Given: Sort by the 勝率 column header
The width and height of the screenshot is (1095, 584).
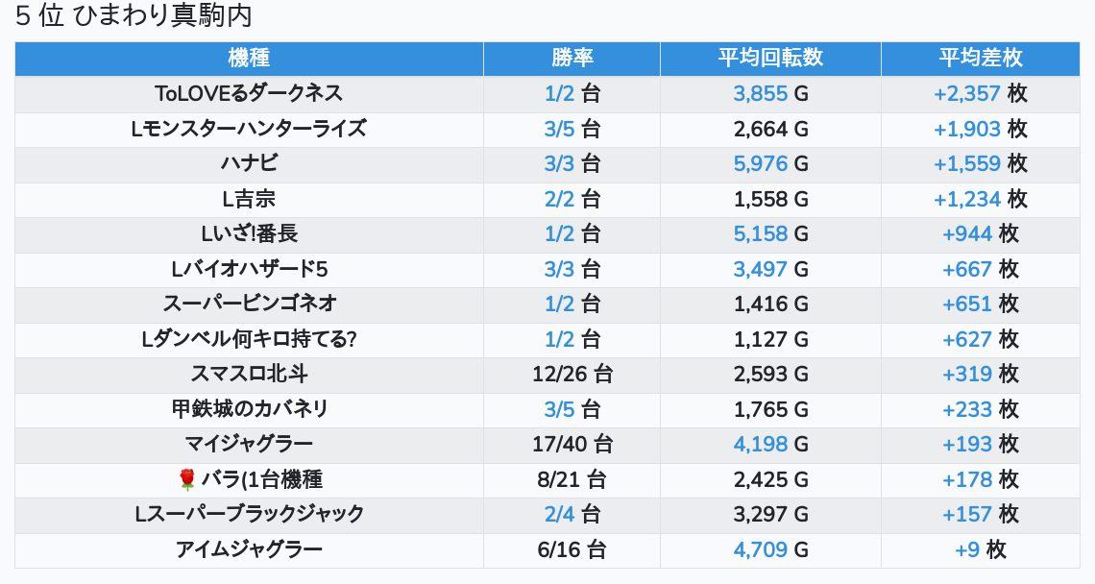Looking at the screenshot, I should 572,58.
